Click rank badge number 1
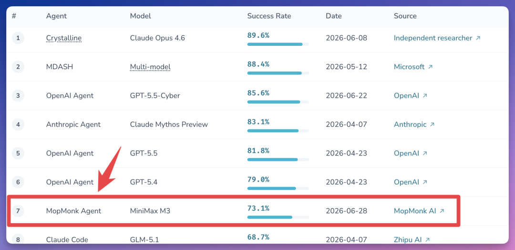515x250 pixels. [x=18, y=38]
